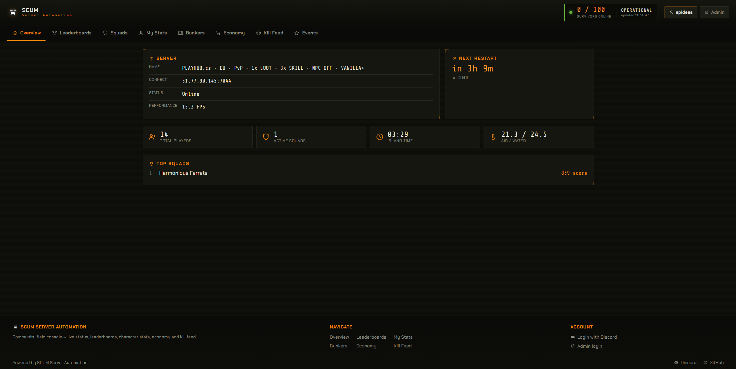Click the home icon beside Overview

point(15,33)
